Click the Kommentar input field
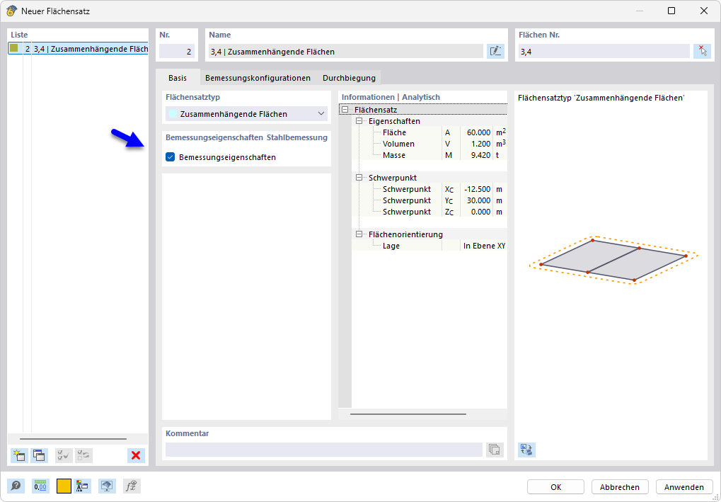 pos(324,450)
